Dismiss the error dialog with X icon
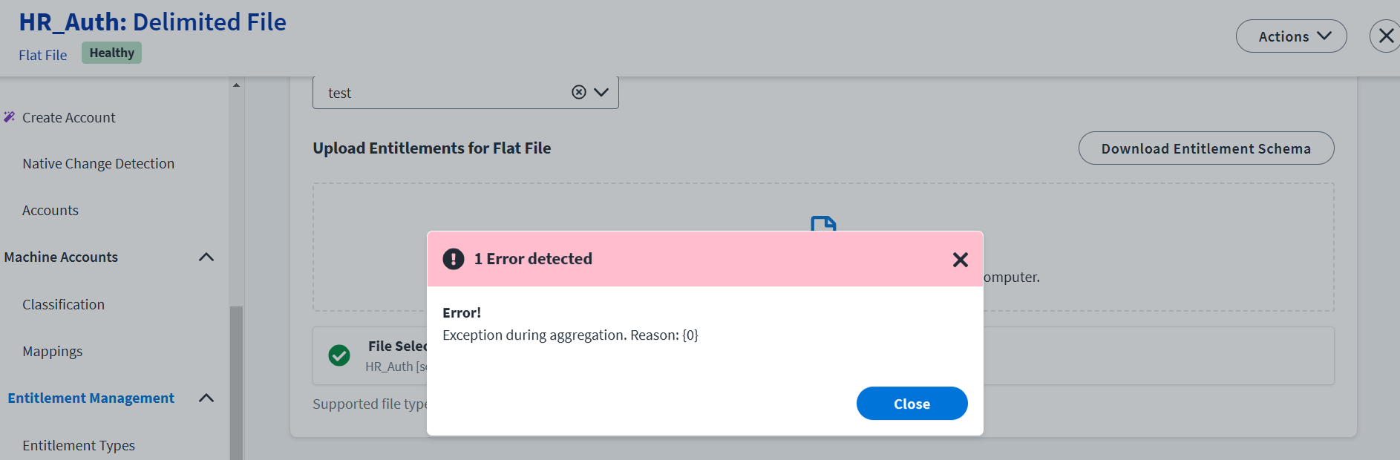 960,260
